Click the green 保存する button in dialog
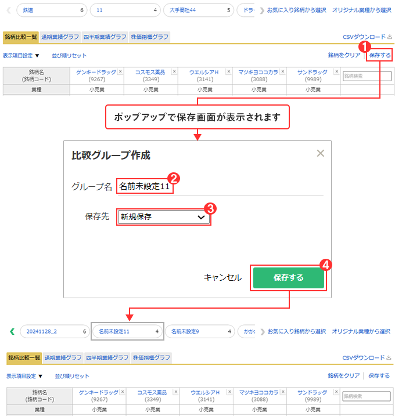Screen dimensions: 395x416 (x=289, y=277)
